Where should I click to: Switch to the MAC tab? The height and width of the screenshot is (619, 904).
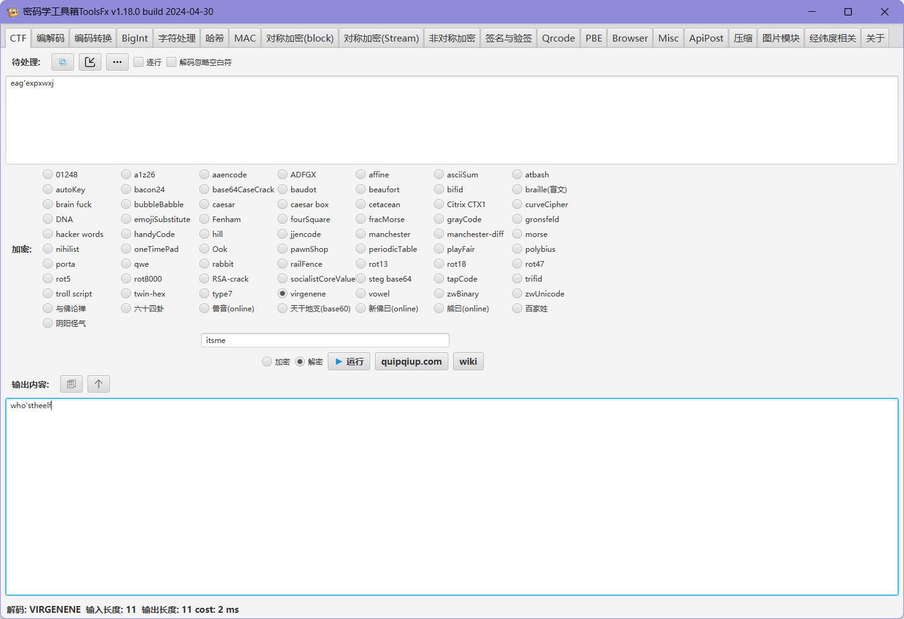[x=245, y=38]
